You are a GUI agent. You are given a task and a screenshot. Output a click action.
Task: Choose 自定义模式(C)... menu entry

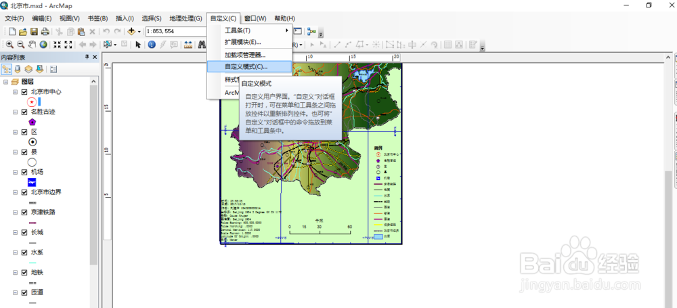pos(249,66)
